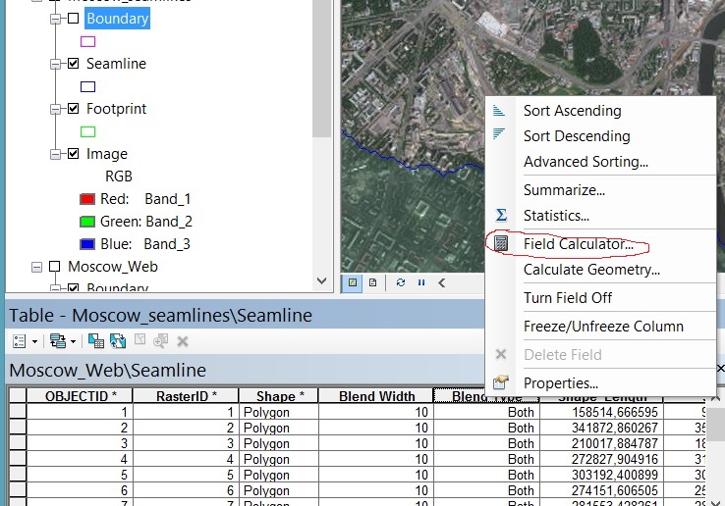Open the Related Tables icon
Image resolution: width=725 pixels, height=506 pixels.
[x=57, y=341]
